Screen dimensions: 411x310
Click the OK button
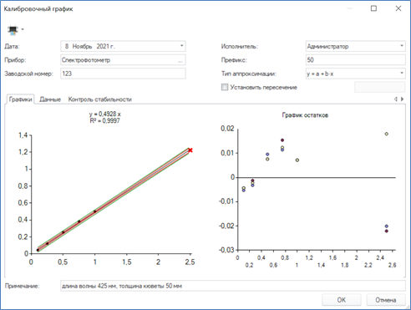pyautogui.click(x=342, y=300)
